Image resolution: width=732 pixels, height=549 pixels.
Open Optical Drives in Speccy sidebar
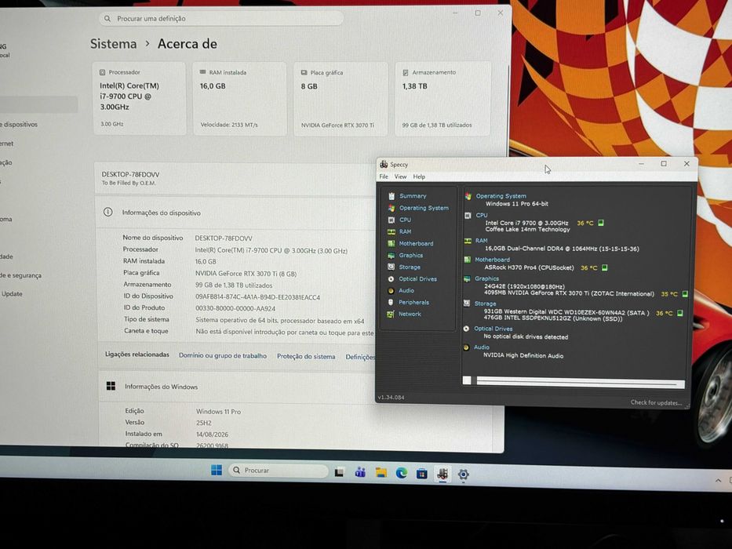418,278
